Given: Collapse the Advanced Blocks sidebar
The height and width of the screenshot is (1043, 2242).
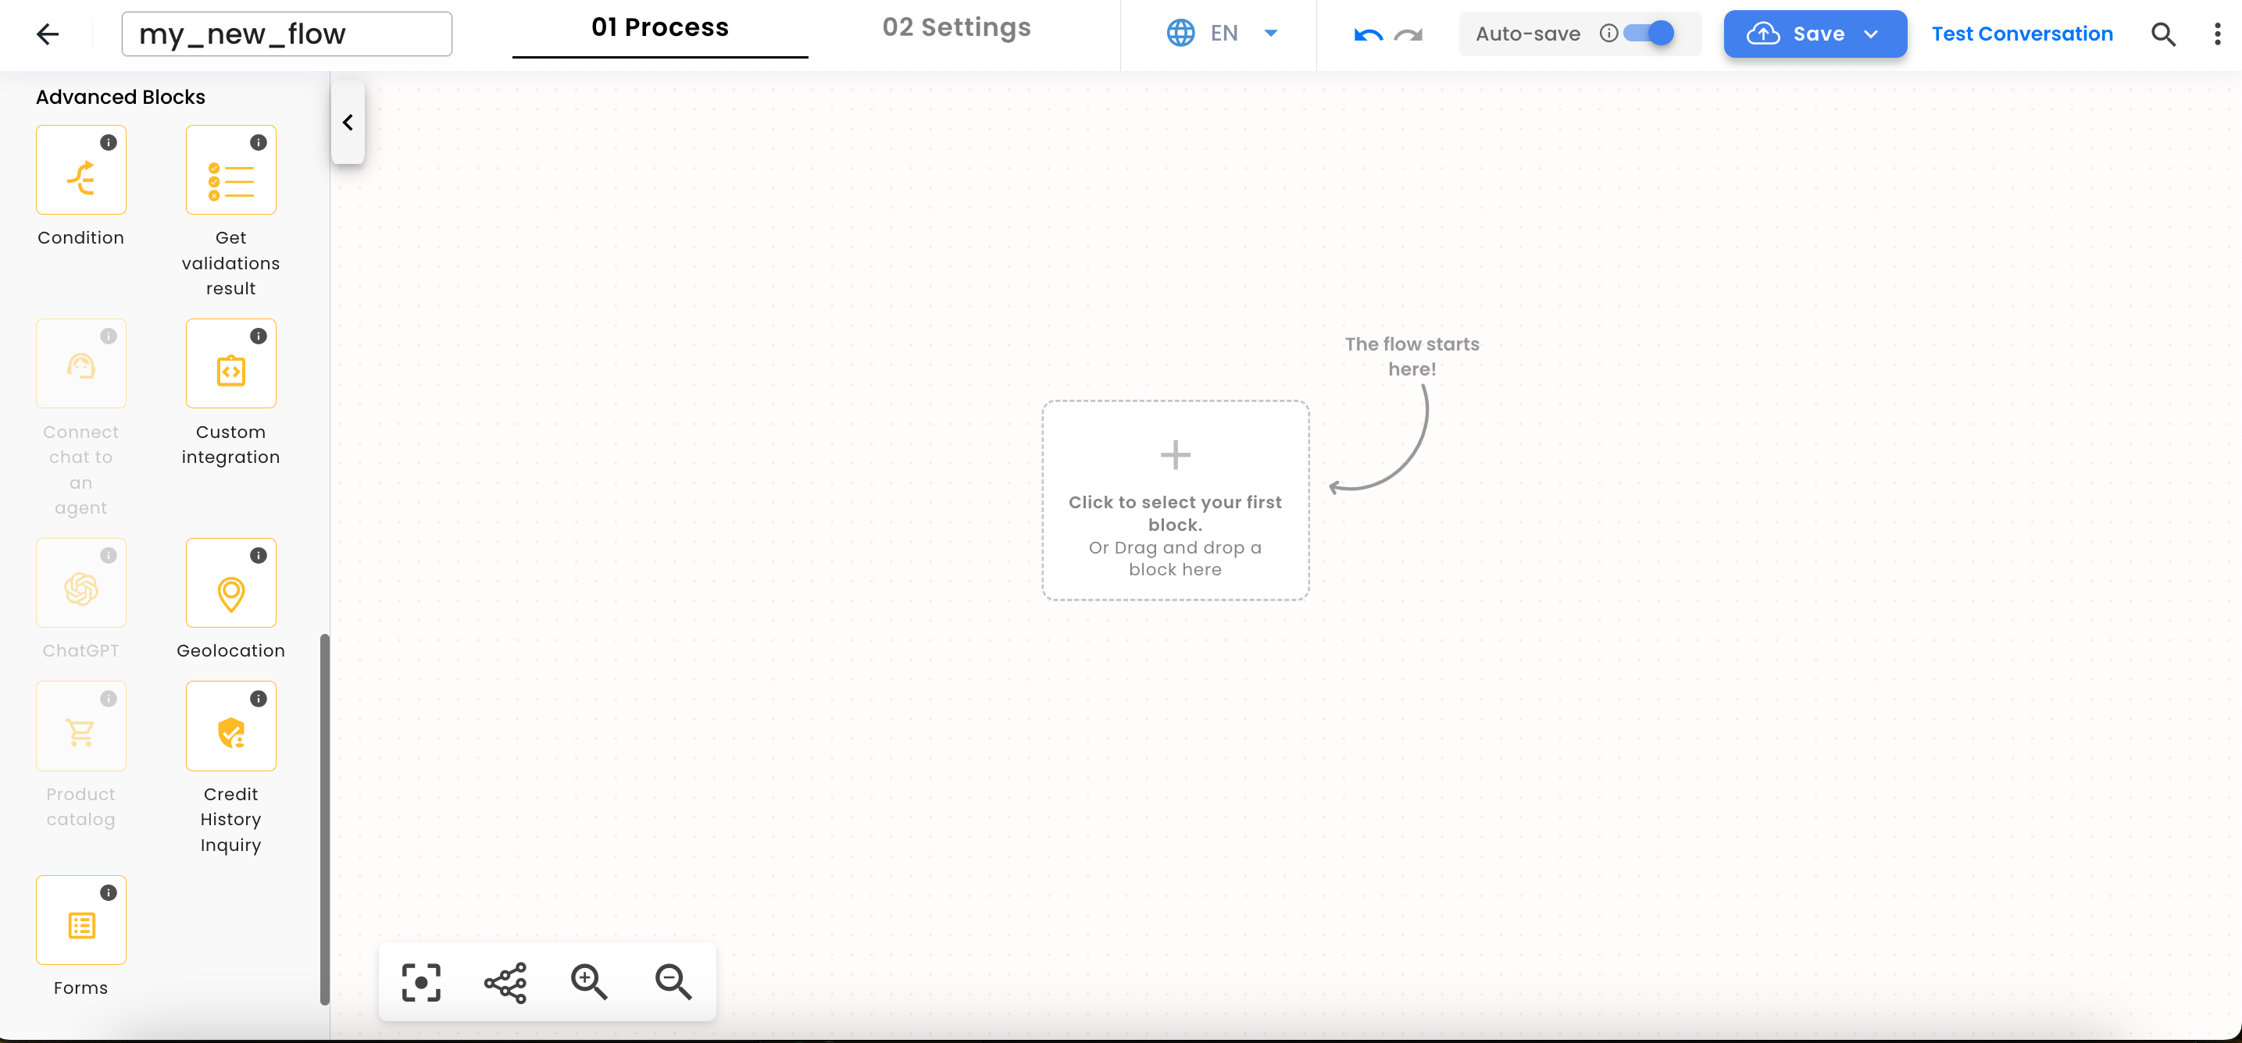Looking at the screenshot, I should 348,122.
